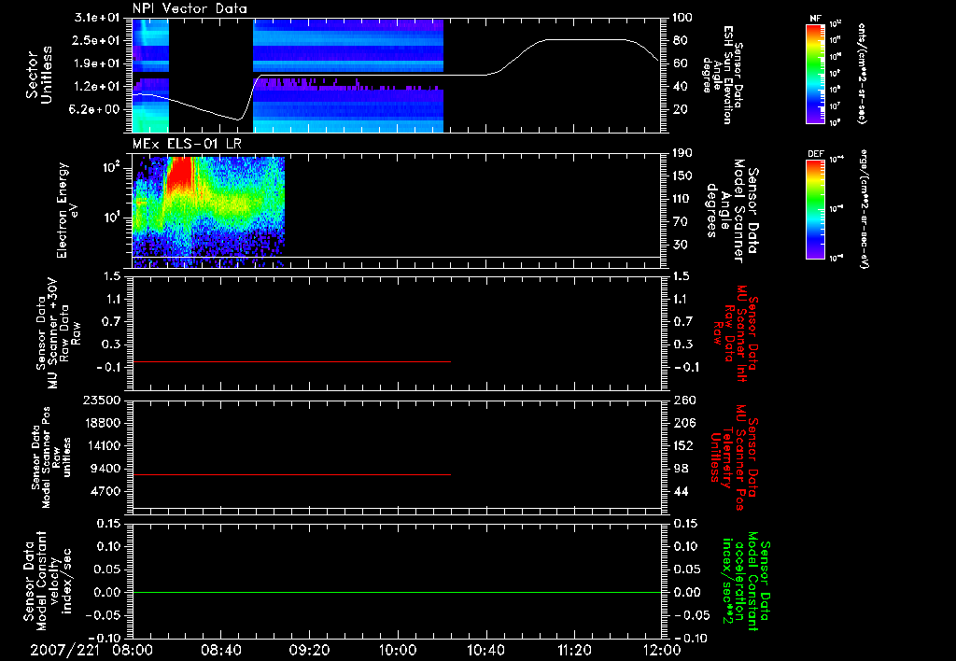This screenshot has height=661, width=956.
Task: Click the "1.9e+01" sector tick value
Action: tap(97, 63)
